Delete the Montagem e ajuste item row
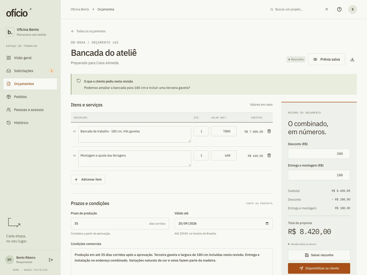367x275 pixels. (x=269, y=156)
